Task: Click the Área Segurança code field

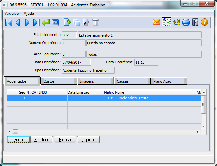Action: click(73, 54)
